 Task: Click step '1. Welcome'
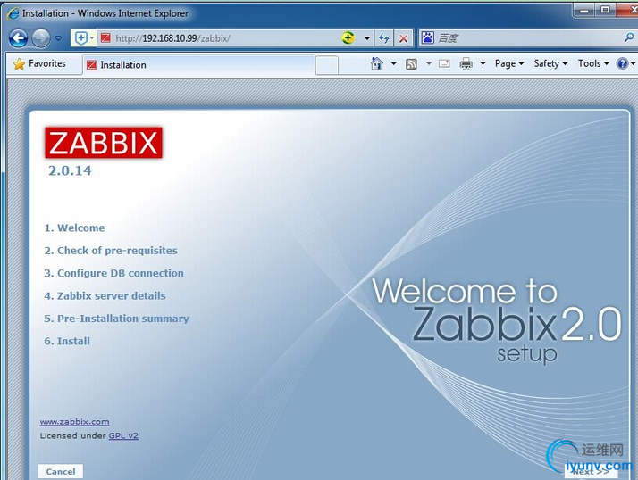pos(74,228)
